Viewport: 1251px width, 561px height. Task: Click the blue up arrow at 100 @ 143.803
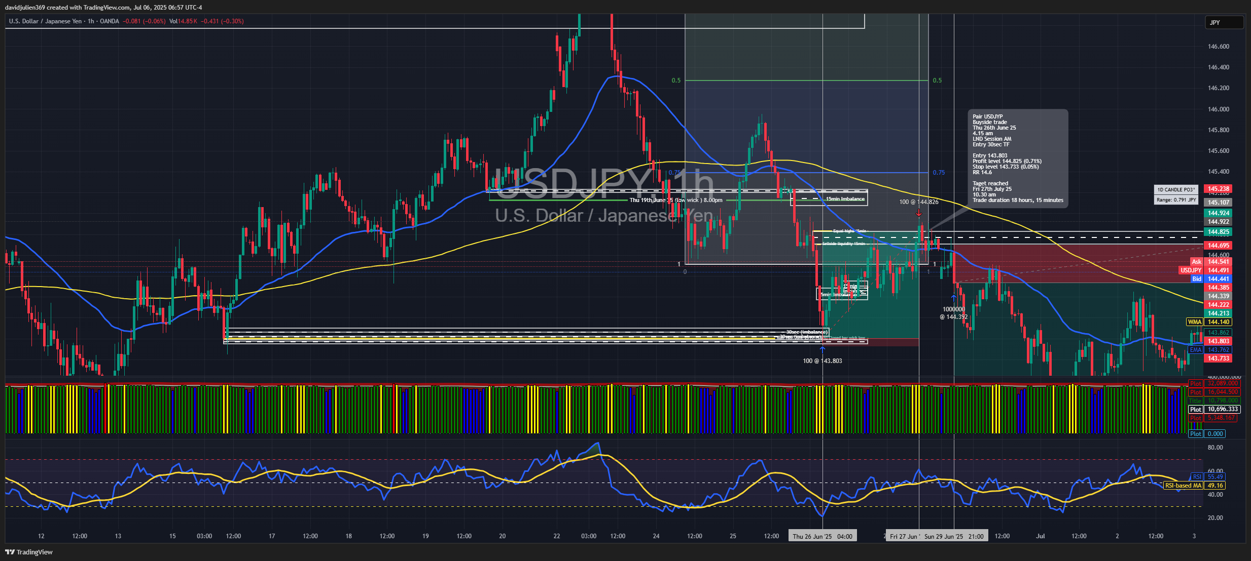[x=823, y=349]
